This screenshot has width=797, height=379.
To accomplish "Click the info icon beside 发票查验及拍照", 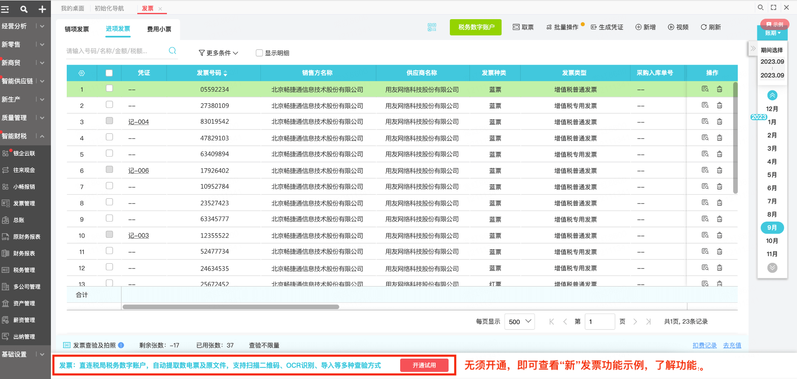I will (x=121, y=345).
